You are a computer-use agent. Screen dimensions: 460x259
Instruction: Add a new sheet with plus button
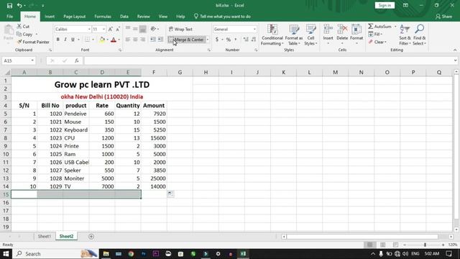point(91,237)
